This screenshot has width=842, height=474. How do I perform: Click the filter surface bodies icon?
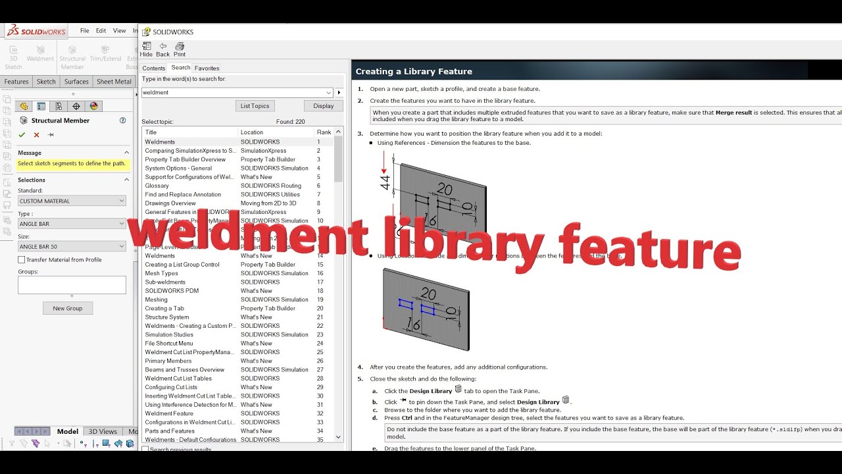click(x=118, y=443)
